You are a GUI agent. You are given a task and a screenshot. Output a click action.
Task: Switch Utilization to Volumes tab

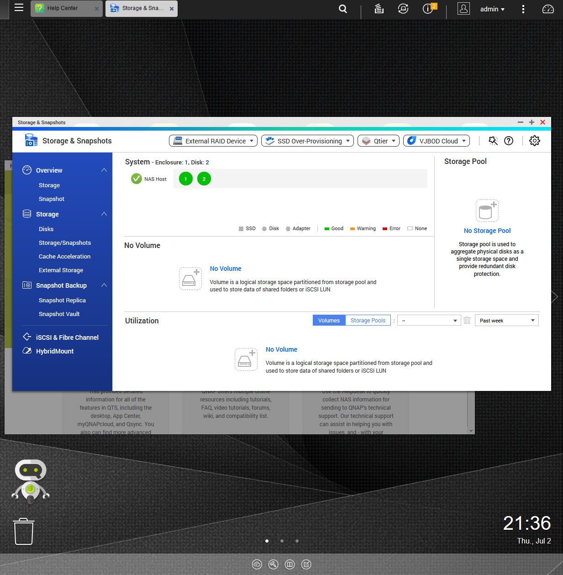329,321
